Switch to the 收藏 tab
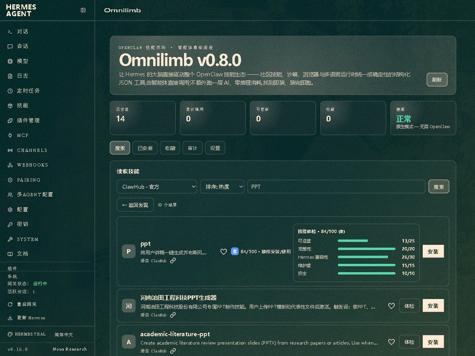The width and height of the screenshot is (475, 356). click(x=170, y=148)
